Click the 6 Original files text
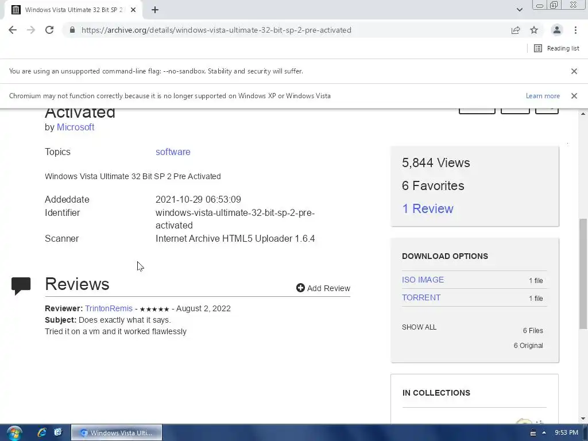 point(528,346)
